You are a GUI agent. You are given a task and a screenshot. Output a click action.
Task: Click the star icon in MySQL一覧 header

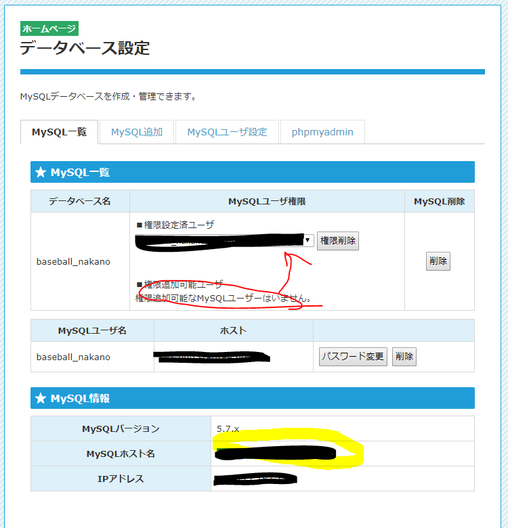41,173
